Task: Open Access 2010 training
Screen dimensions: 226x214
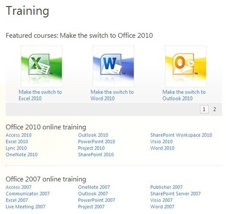Action: point(18,135)
